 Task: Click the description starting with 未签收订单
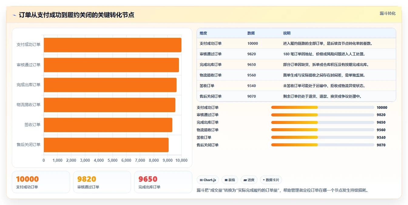(x=324, y=86)
